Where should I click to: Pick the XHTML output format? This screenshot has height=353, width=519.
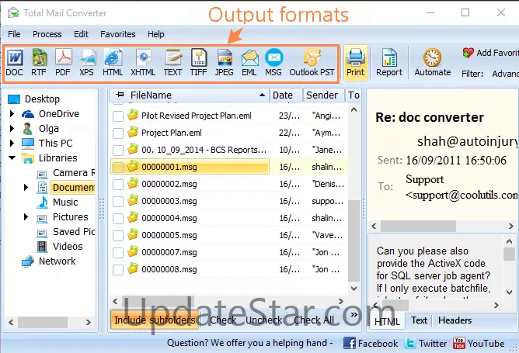[x=143, y=63]
